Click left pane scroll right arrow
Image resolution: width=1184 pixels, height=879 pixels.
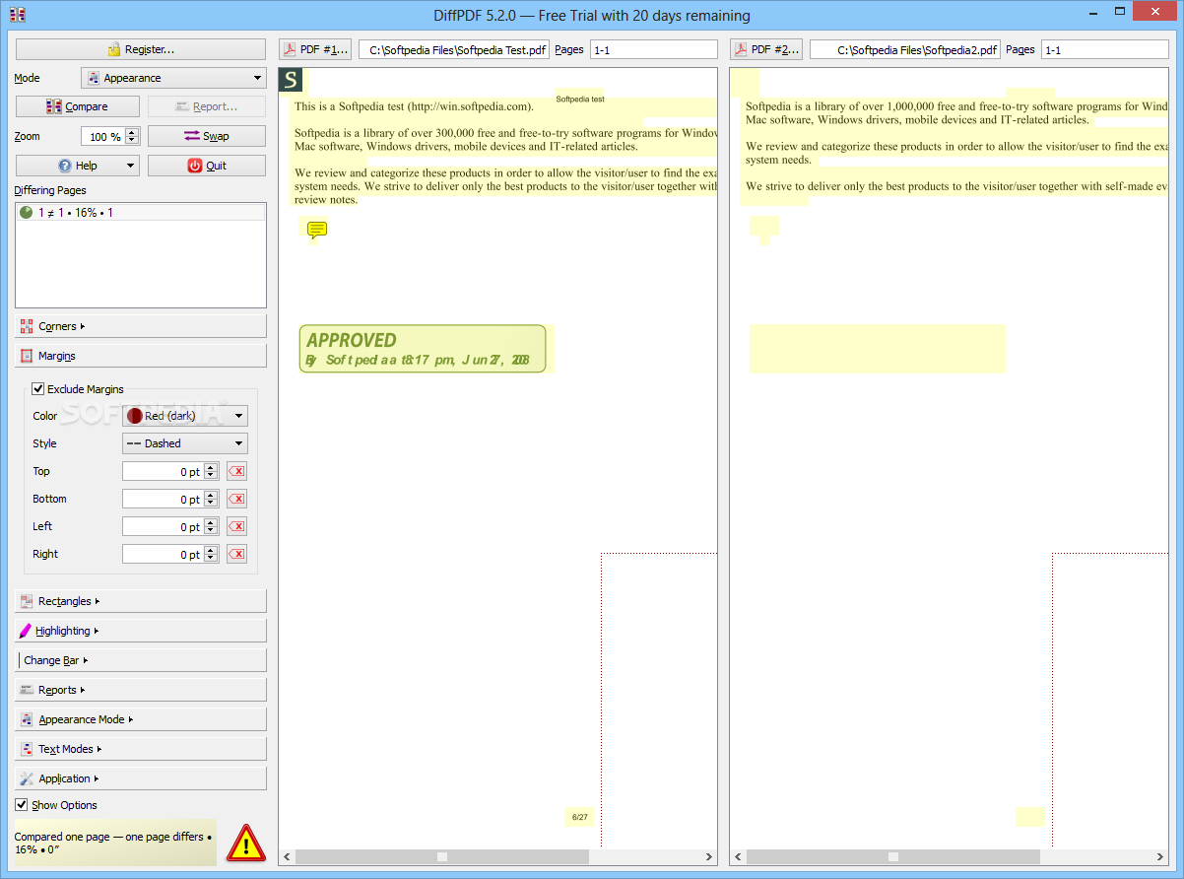(709, 857)
